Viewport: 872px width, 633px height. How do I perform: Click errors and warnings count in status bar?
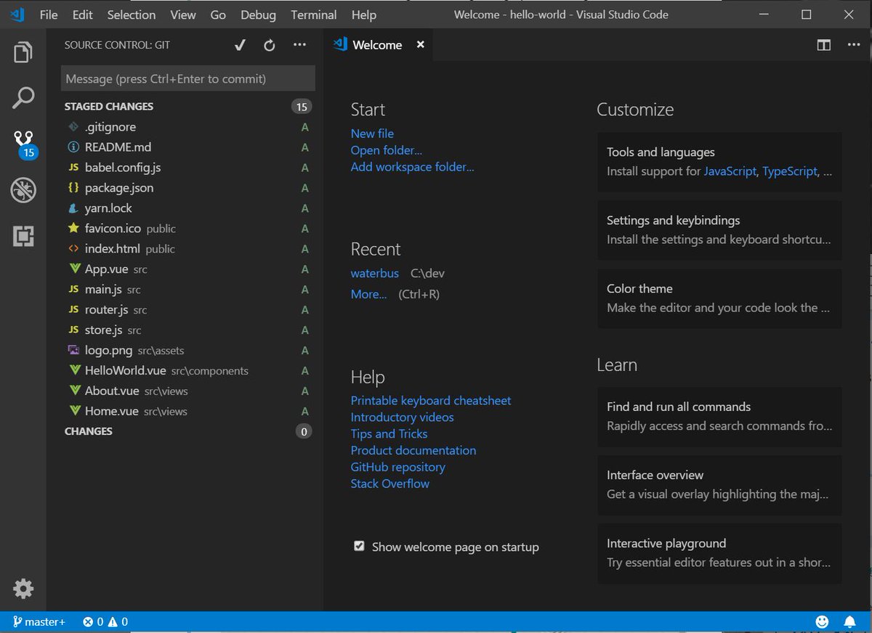(x=105, y=622)
